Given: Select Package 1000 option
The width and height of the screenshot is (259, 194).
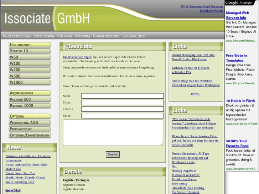Looking at the screenshot, I should pos(30,105).
